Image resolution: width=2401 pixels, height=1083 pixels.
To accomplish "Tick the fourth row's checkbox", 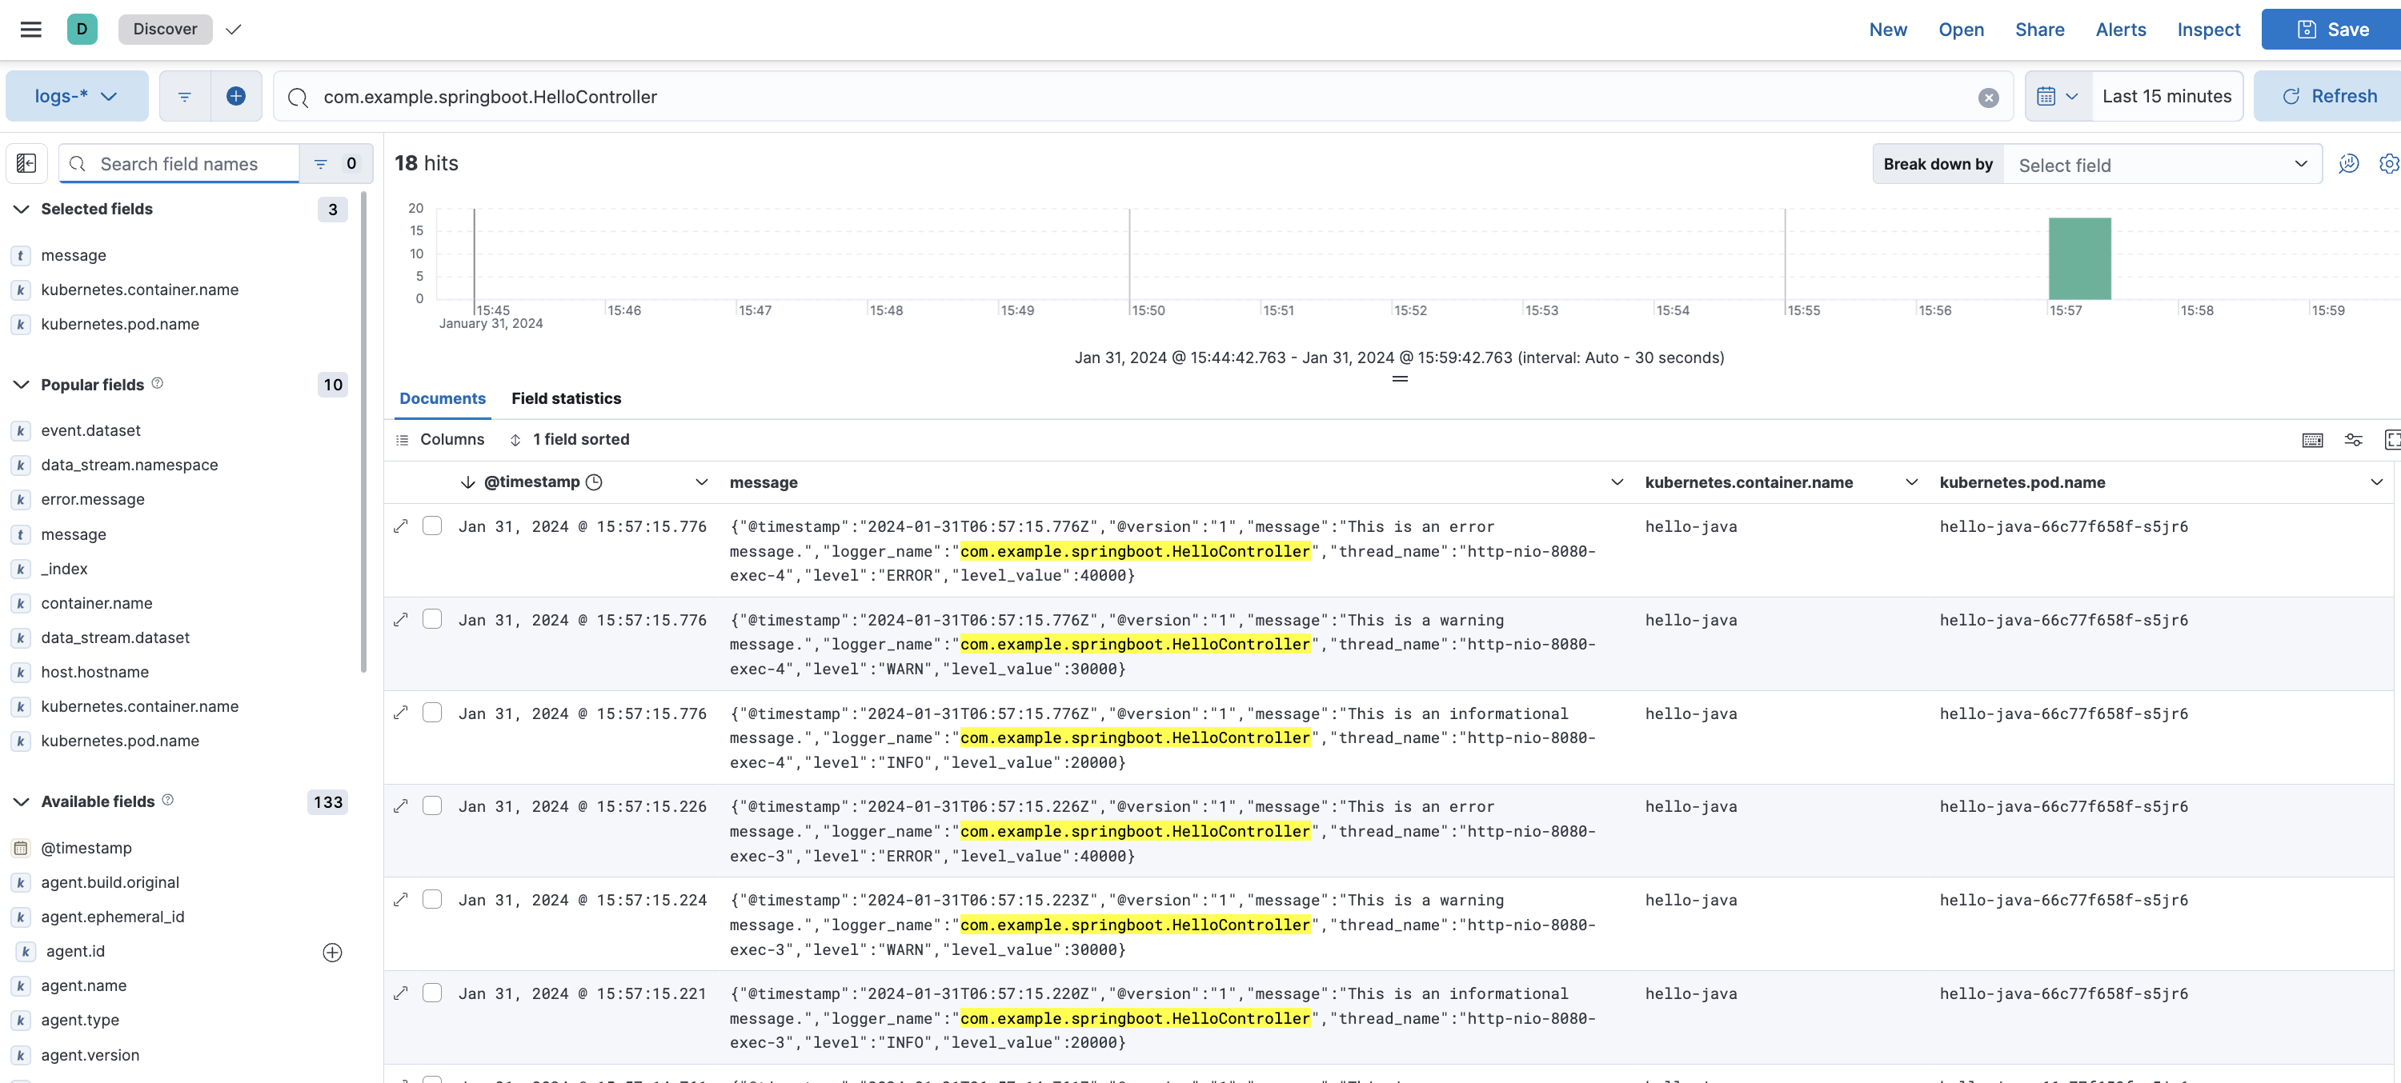I will point(431,805).
